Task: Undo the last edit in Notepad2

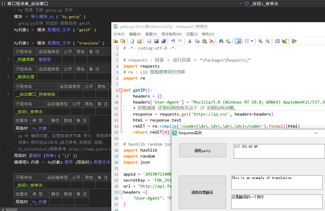Action: pyautogui.click(x=173, y=41)
